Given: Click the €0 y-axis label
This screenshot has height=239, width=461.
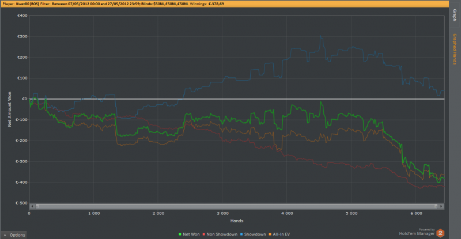Looking at the screenshot, I should [x=25, y=99].
